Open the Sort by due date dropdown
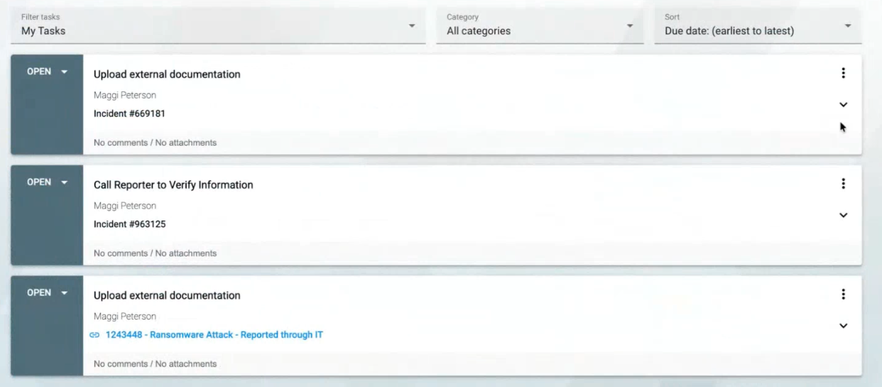The height and width of the screenshot is (387, 882). pos(758,26)
